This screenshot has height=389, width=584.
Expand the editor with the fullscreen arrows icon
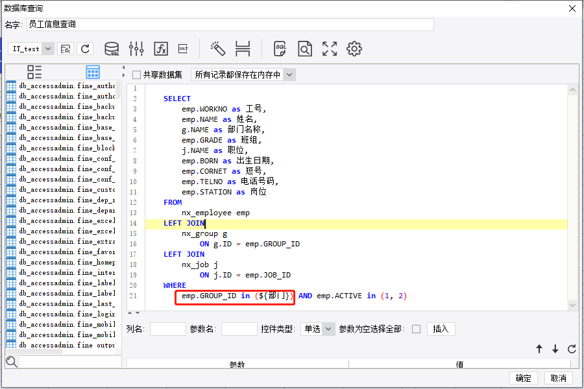click(330, 49)
